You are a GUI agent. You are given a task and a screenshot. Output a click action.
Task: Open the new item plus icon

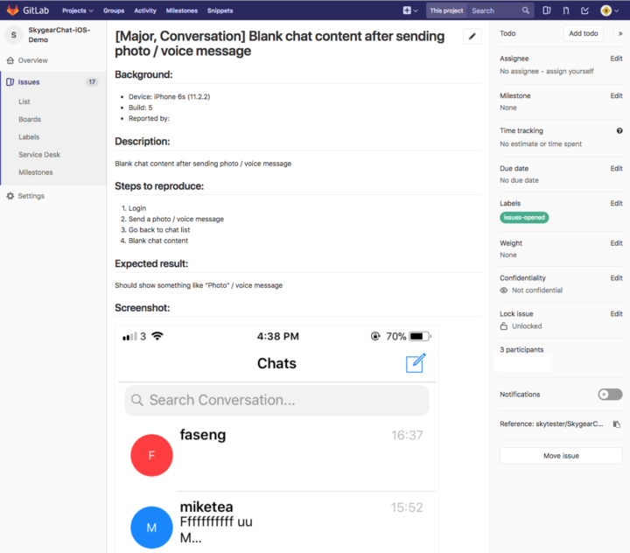(x=407, y=10)
